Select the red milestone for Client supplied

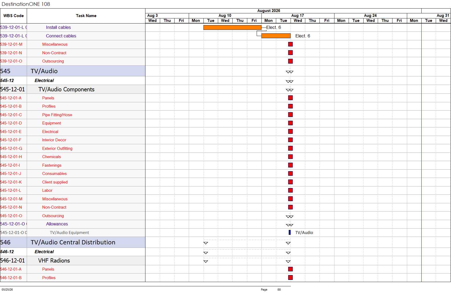tap(290, 182)
